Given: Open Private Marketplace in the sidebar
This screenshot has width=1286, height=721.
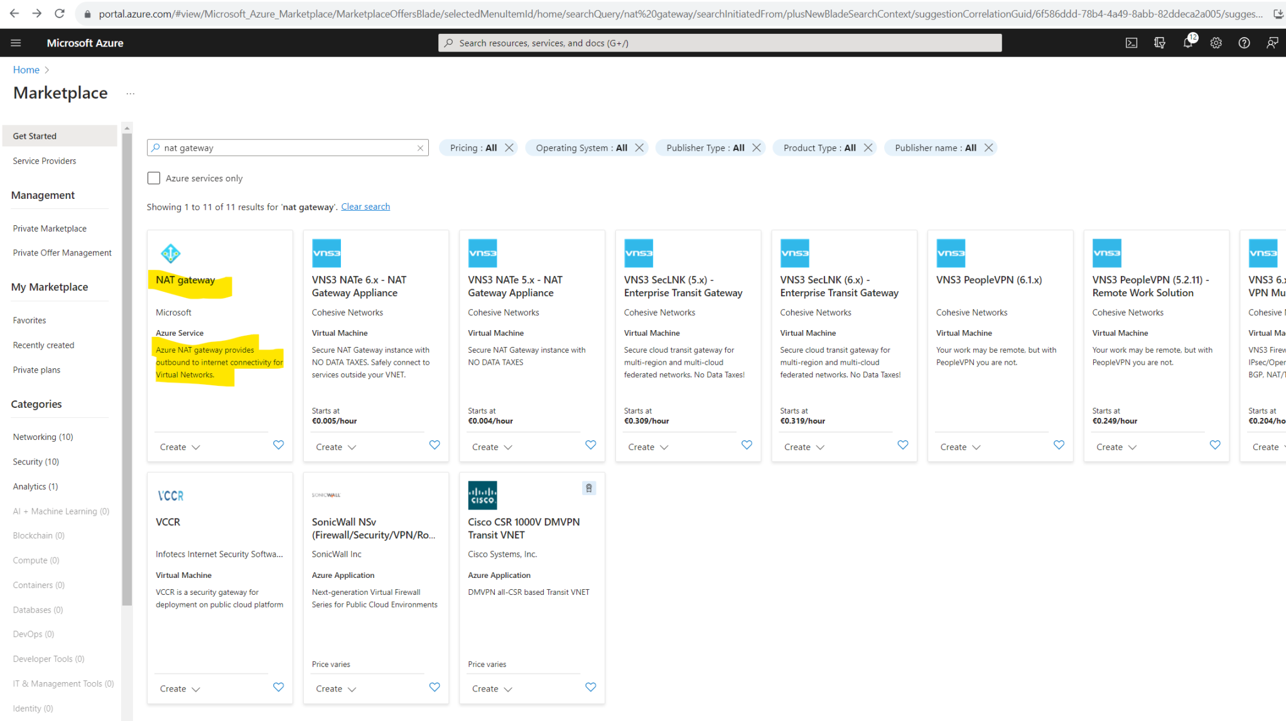Looking at the screenshot, I should (50, 228).
